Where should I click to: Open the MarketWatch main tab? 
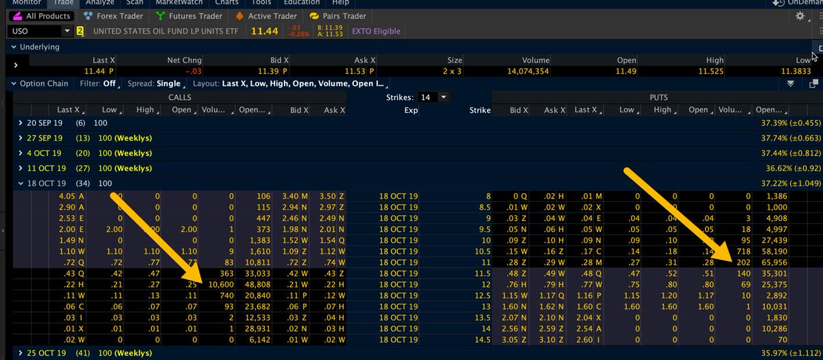tap(178, 2)
